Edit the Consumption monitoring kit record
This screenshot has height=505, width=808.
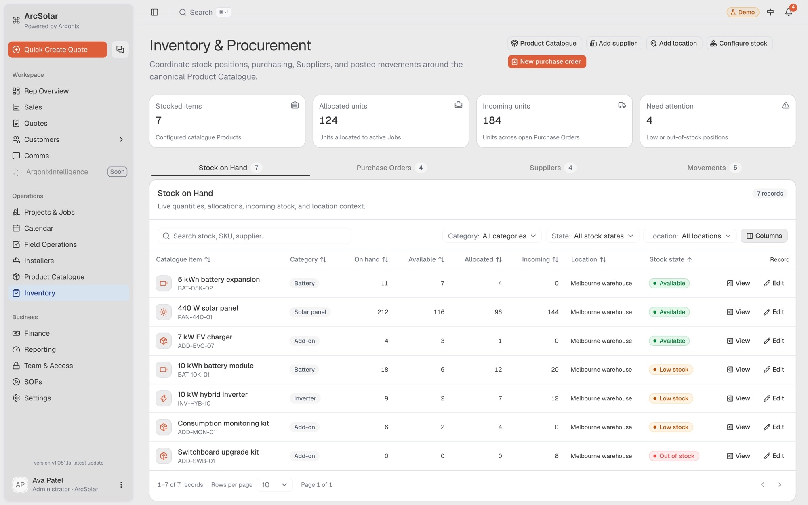point(774,427)
